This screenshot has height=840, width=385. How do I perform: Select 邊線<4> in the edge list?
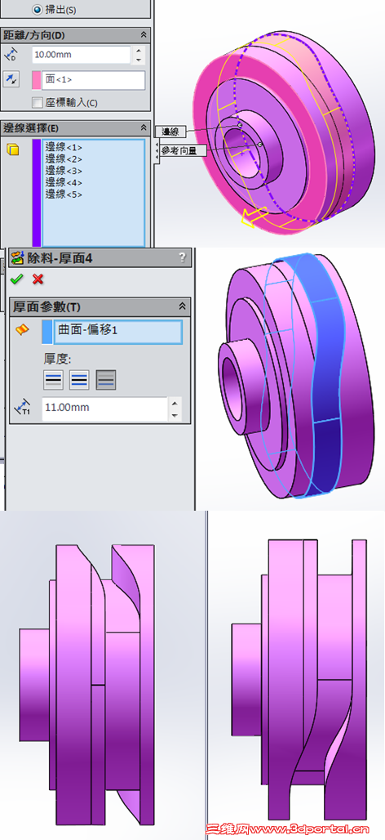click(64, 183)
